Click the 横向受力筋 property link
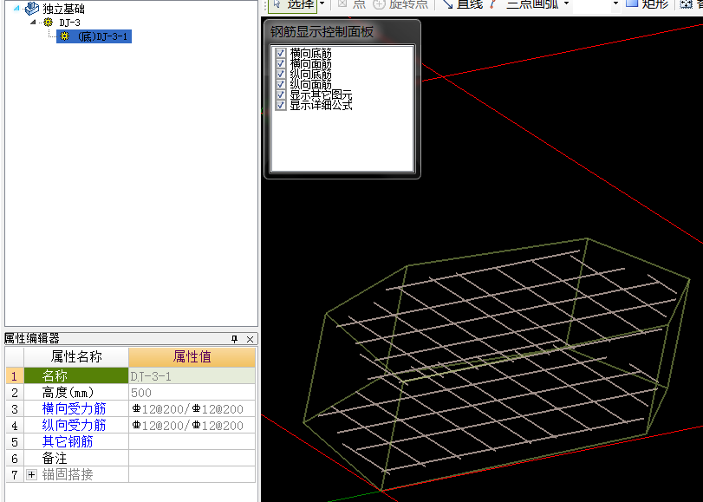Screen dimensions: 703x502 tap(75, 409)
